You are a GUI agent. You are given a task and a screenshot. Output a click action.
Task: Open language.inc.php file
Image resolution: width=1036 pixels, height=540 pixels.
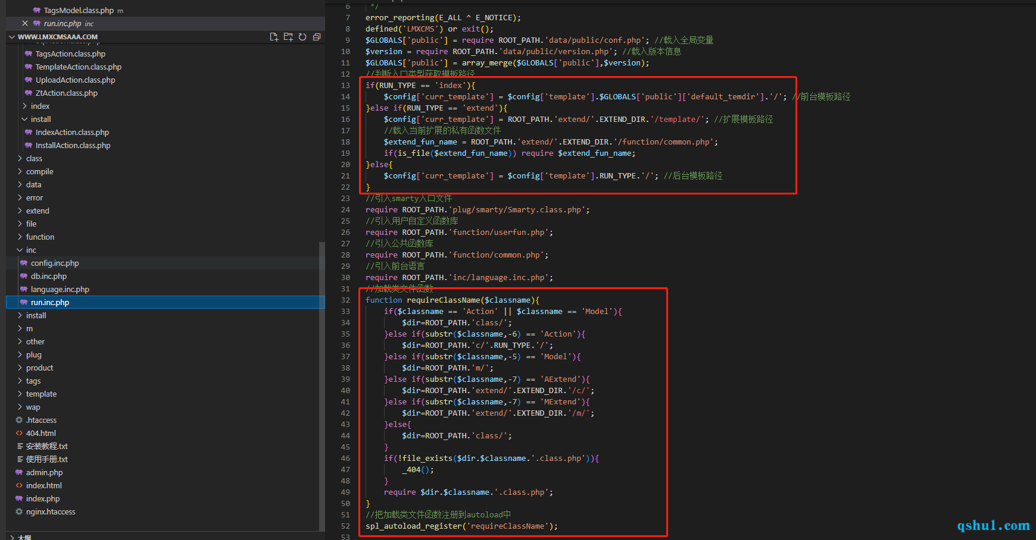point(60,289)
